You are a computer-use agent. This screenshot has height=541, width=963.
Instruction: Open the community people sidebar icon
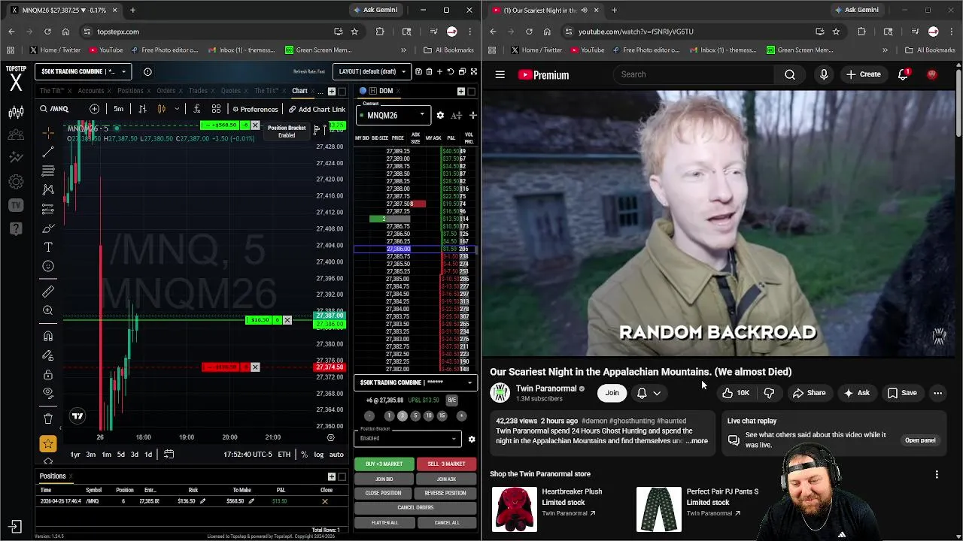coord(16,135)
